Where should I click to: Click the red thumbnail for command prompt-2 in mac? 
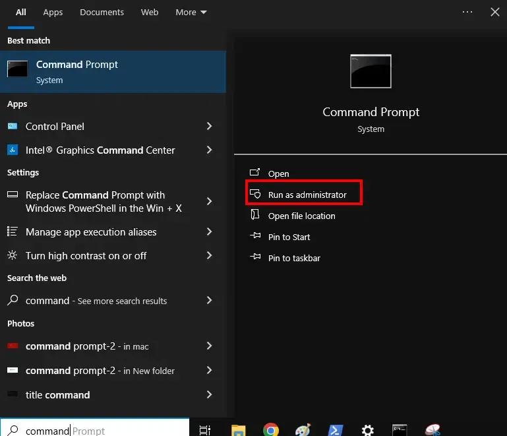(x=13, y=346)
